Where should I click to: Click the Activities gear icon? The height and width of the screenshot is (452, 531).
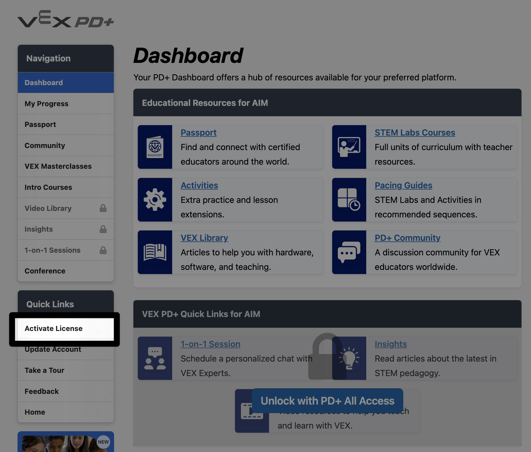(155, 200)
